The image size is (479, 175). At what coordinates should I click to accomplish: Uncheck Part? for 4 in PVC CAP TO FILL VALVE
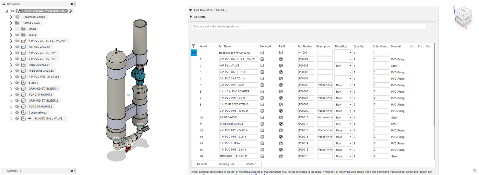coord(281,59)
